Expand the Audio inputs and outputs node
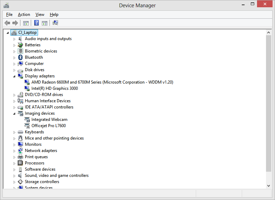The image size is (275, 200). pos(15,39)
